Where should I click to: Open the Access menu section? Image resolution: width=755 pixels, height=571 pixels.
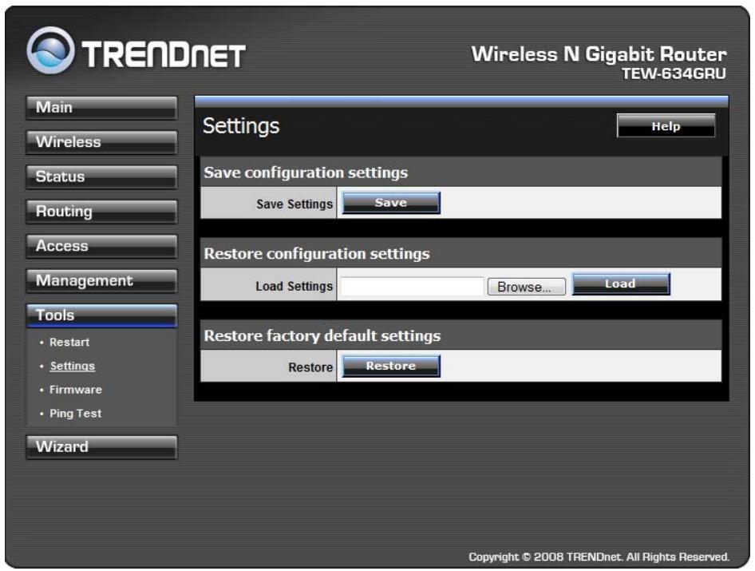click(101, 246)
